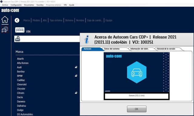Choose Chevrolet from the brand list
Viewport: 194px width, 116px height.
[x=22, y=84]
